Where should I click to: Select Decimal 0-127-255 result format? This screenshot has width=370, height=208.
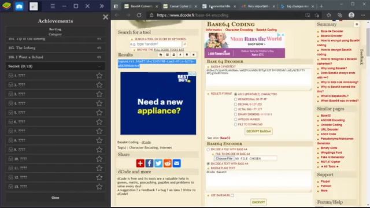point(235,104)
